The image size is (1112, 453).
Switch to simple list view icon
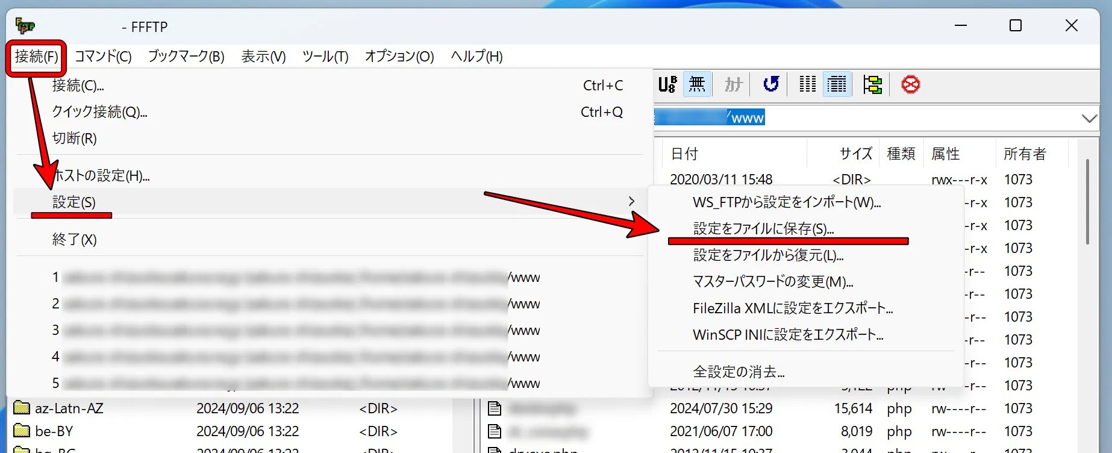pyautogui.click(x=807, y=85)
